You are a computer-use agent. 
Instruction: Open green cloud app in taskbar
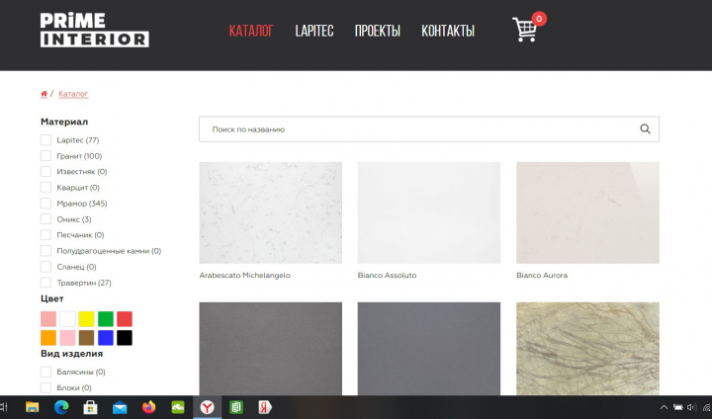178,408
